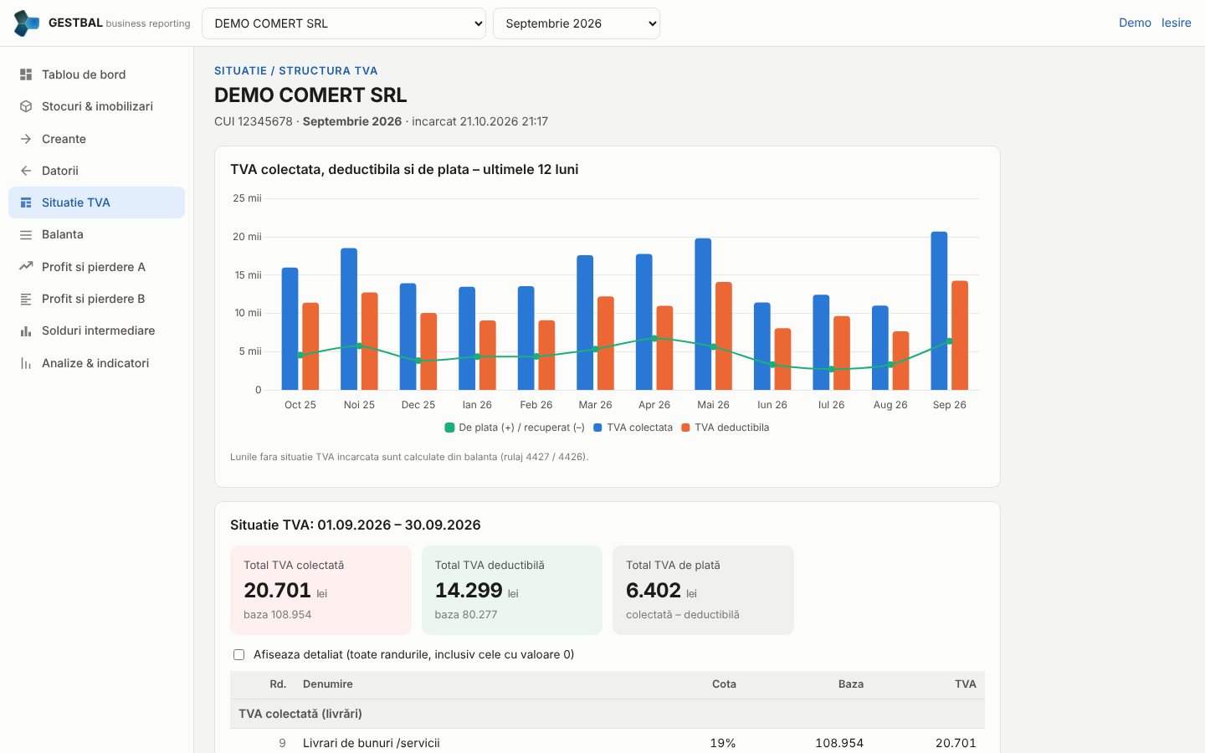Open Analize & indicatori page

click(96, 363)
